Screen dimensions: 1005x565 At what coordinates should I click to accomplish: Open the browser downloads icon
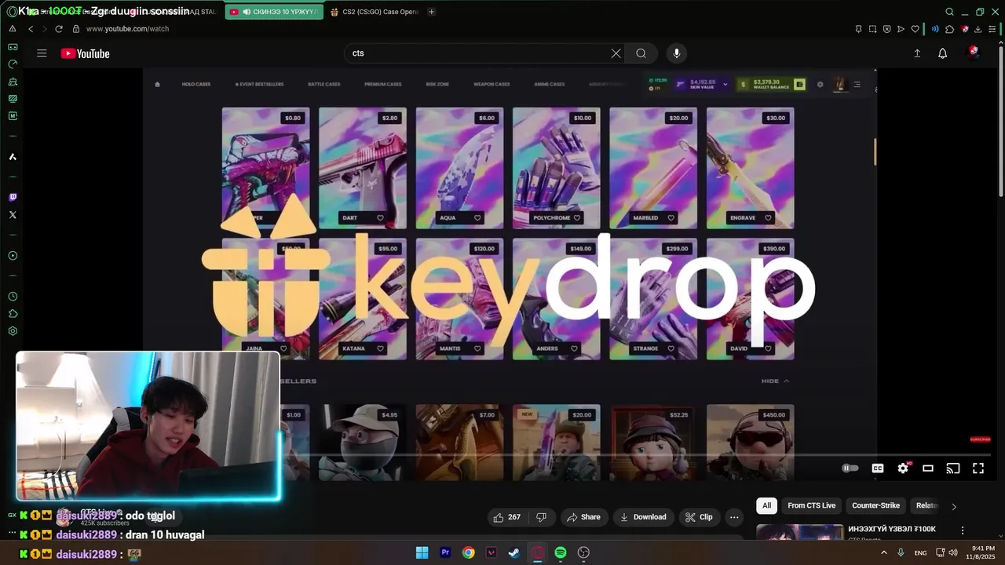(978, 29)
